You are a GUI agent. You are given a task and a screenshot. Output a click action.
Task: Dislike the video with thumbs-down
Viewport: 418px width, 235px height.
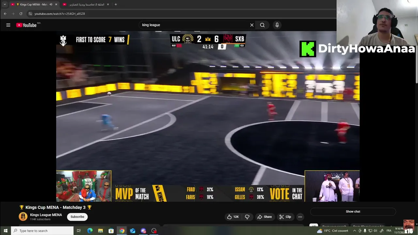coord(247,217)
